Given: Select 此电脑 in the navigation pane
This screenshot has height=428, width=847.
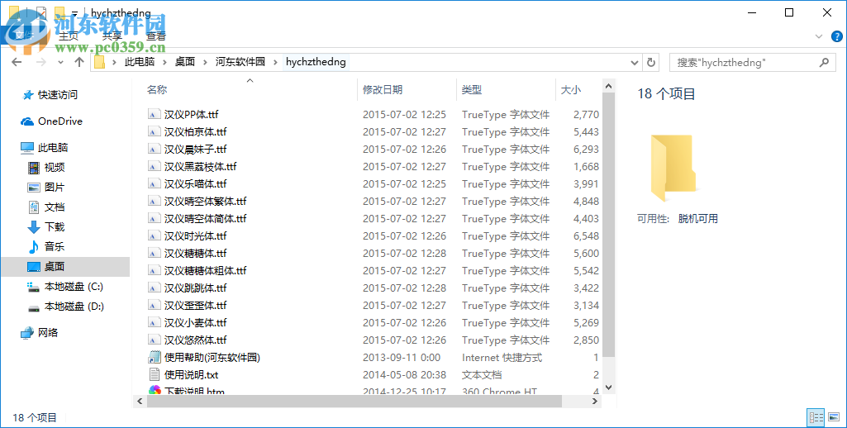Looking at the screenshot, I should tap(45, 148).
